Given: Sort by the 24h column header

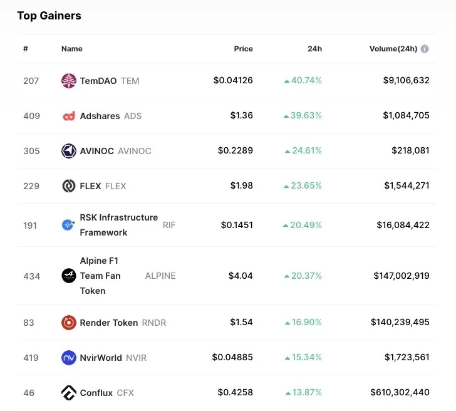Looking at the screenshot, I should 314,49.
